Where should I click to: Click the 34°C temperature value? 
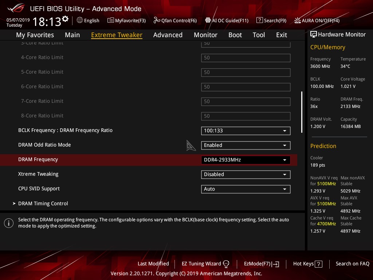pyautogui.click(x=345, y=66)
